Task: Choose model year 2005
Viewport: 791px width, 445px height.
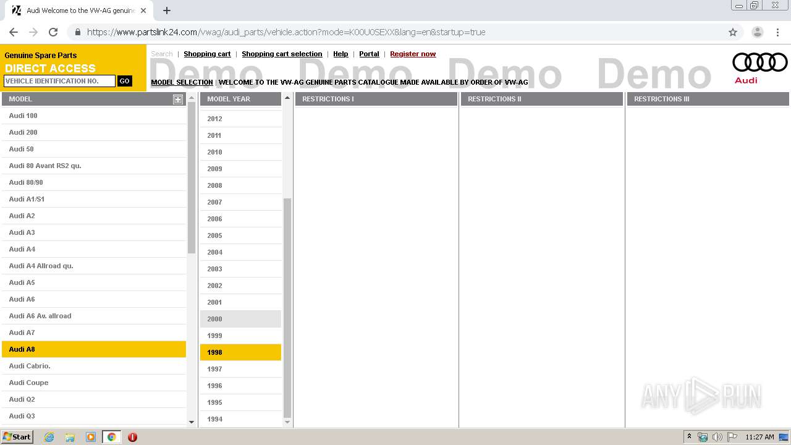Action: click(241, 235)
